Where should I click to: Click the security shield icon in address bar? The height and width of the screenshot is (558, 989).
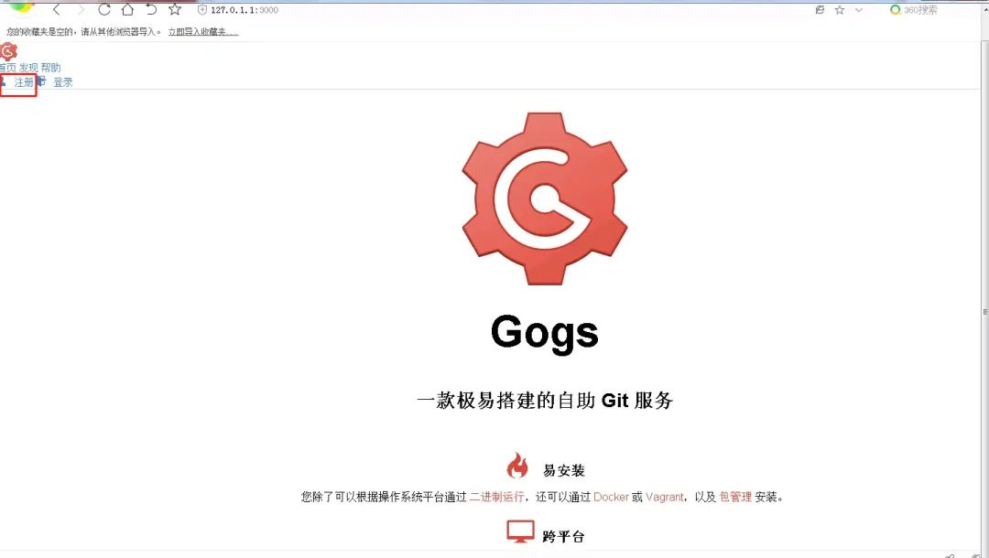pyautogui.click(x=201, y=9)
